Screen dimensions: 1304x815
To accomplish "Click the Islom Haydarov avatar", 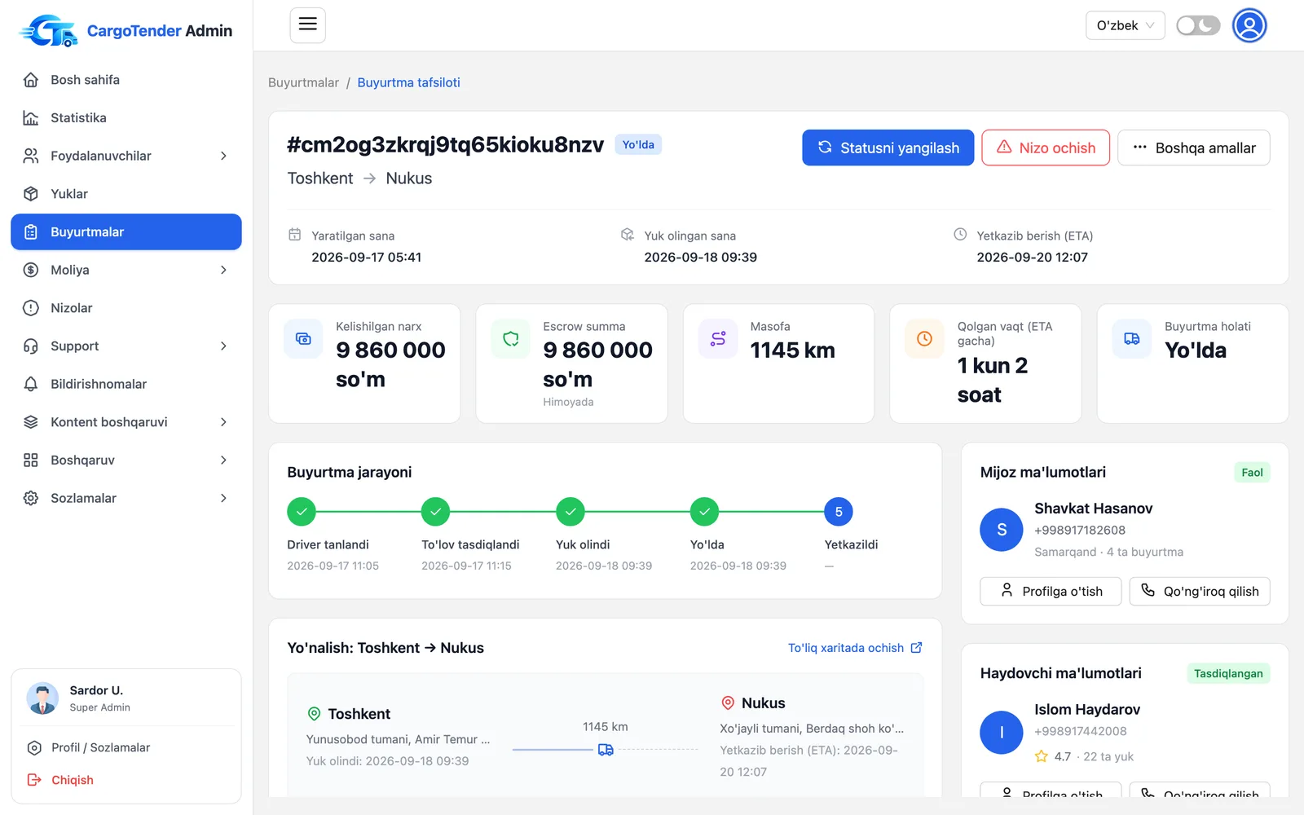I will pyautogui.click(x=1002, y=733).
